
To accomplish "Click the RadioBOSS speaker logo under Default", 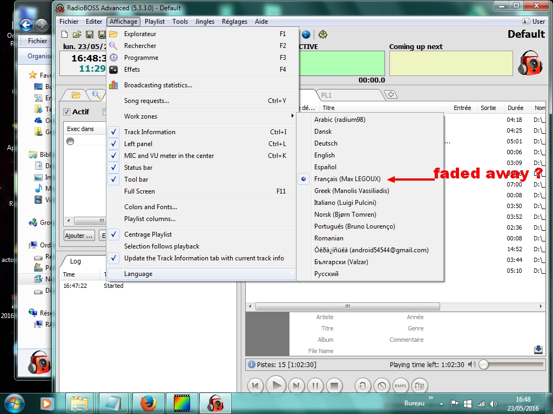I will (x=530, y=63).
